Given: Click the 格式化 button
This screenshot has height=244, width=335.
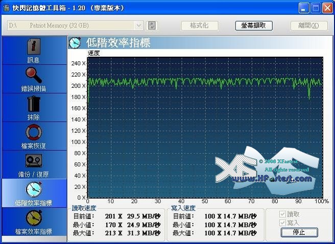Looking at the screenshot, I should 199,26.
